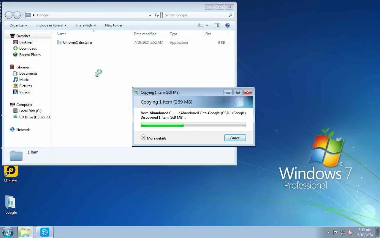Change your view icon in toolbar
Image resolution: width=380 pixels, height=238 pixels.
(201, 25)
